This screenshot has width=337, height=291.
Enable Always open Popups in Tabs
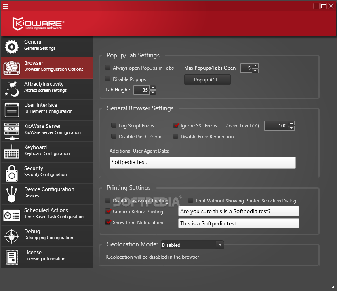click(107, 67)
